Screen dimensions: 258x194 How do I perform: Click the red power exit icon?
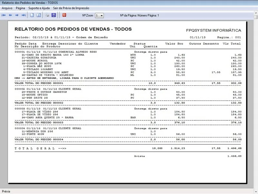click(x=64, y=15)
